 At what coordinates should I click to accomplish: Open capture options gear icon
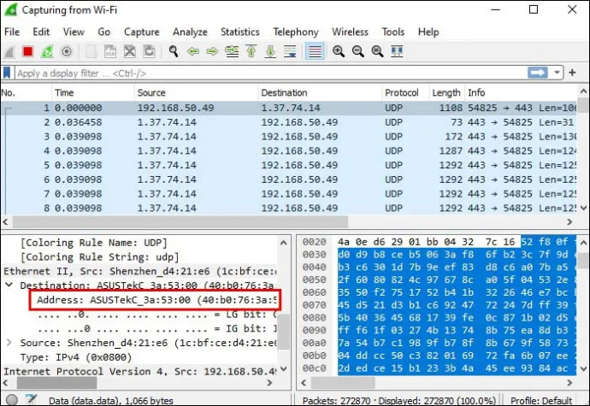67,51
